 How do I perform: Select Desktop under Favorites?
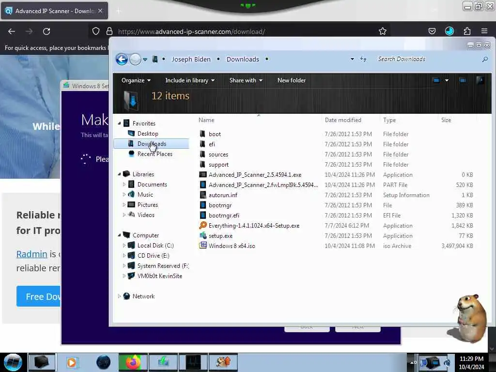(147, 134)
